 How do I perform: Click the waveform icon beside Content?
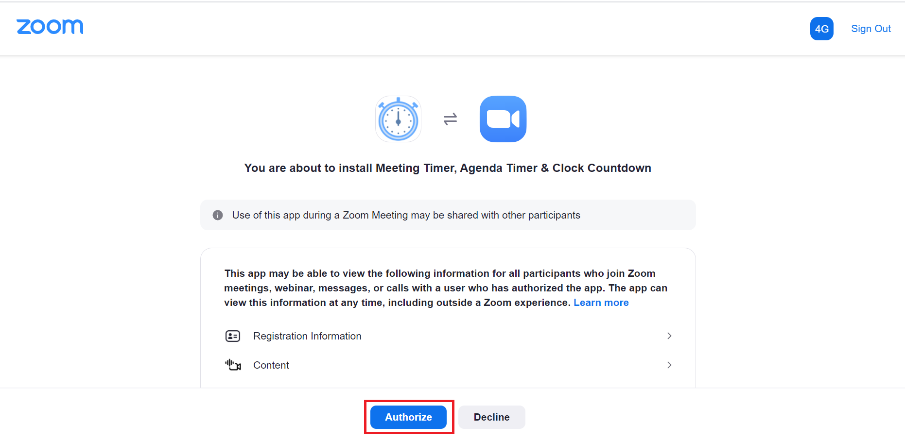point(233,365)
